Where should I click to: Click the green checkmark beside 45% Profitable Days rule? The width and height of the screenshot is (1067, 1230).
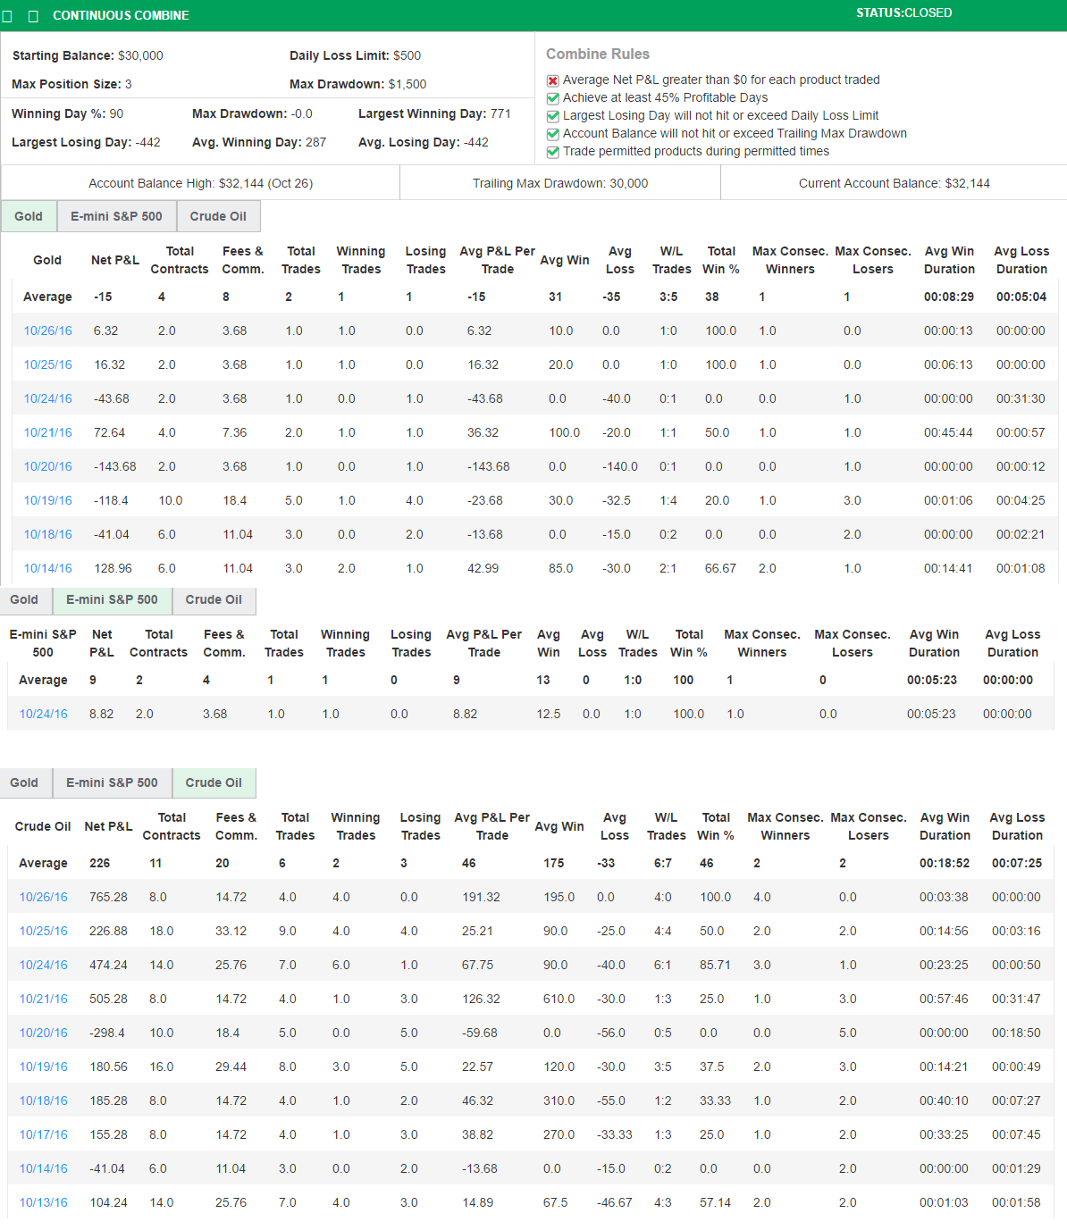[552, 97]
